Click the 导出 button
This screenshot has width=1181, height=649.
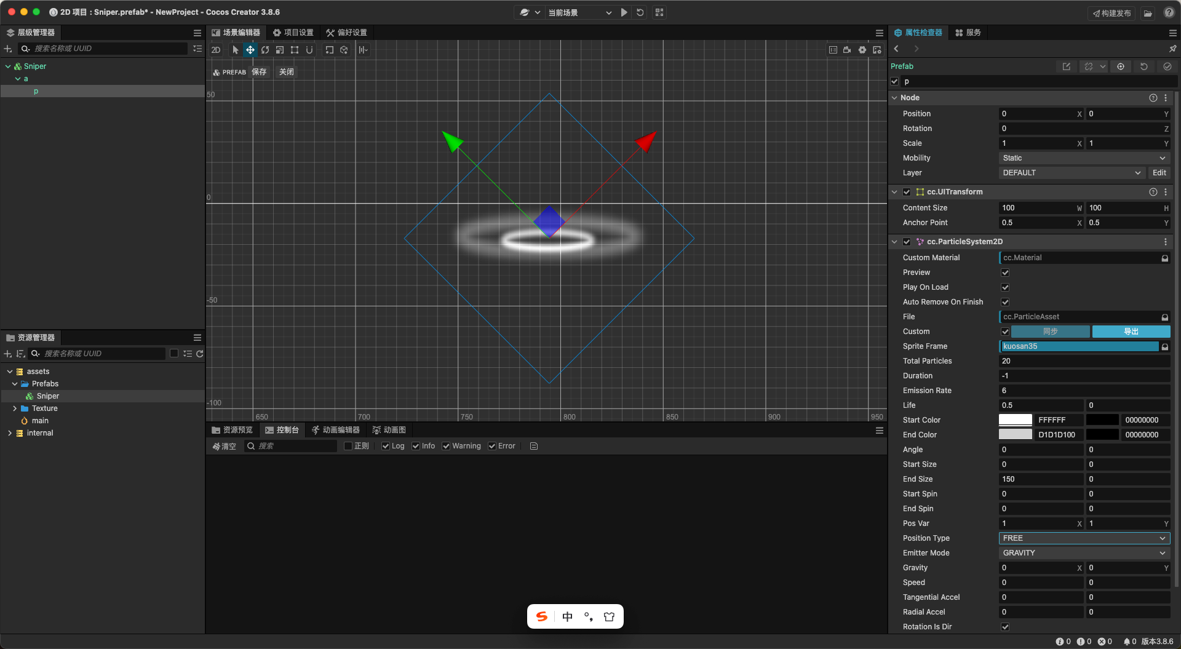tap(1131, 332)
